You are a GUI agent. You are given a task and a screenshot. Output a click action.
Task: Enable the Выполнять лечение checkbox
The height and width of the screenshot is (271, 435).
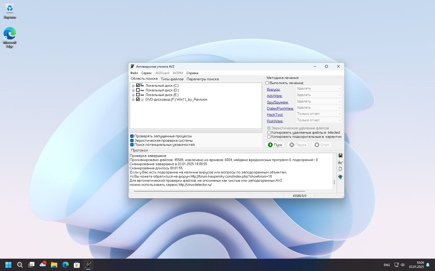(x=267, y=83)
